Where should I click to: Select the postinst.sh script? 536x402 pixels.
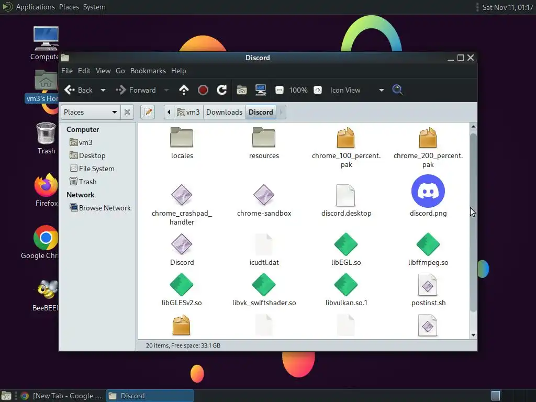click(428, 290)
